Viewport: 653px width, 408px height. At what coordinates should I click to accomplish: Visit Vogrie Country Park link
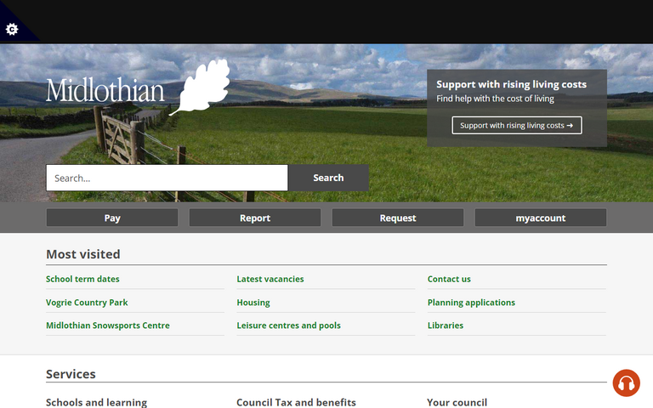(87, 302)
